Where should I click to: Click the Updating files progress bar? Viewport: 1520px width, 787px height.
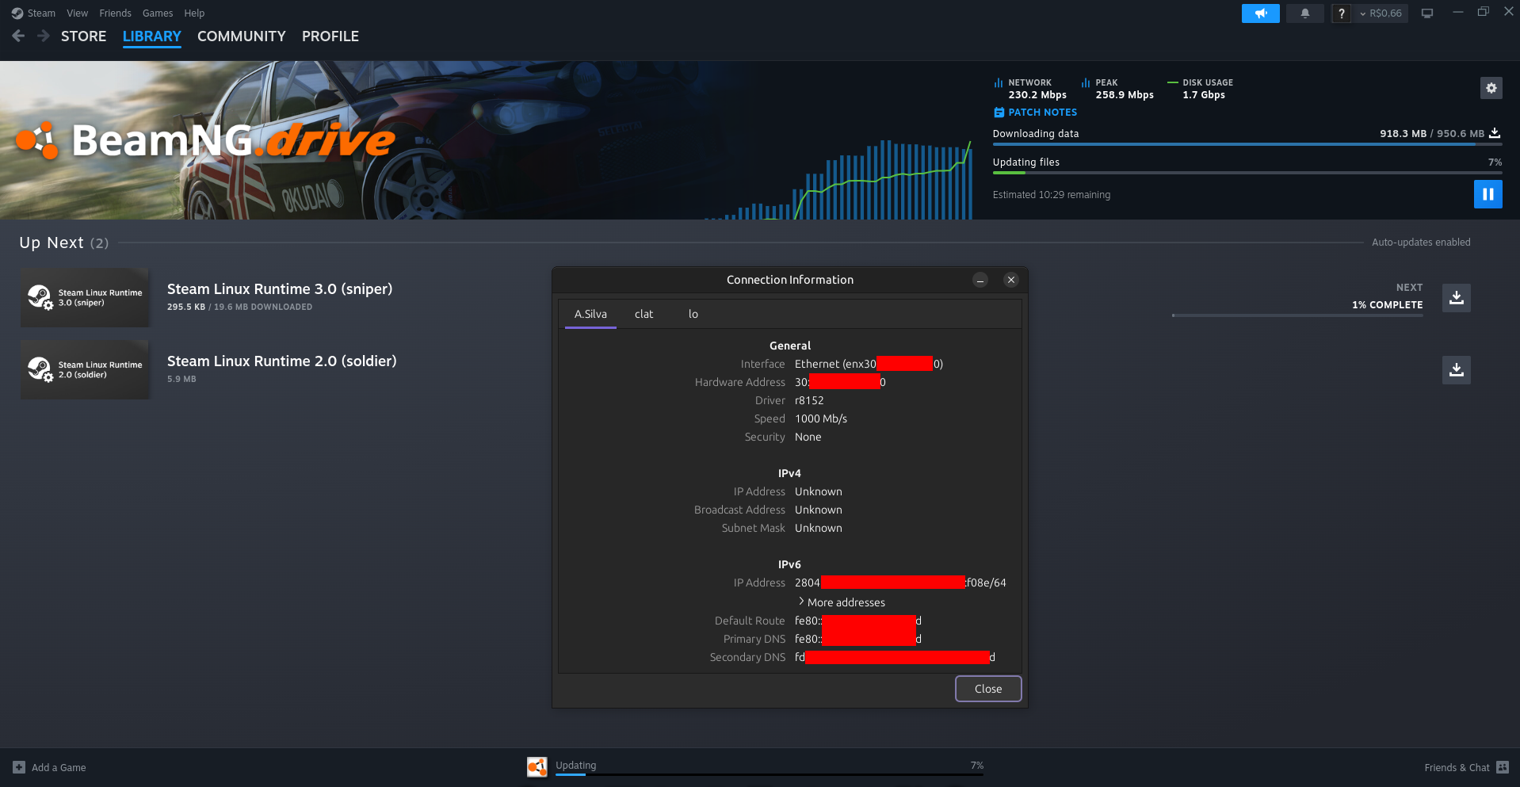click(1247, 173)
